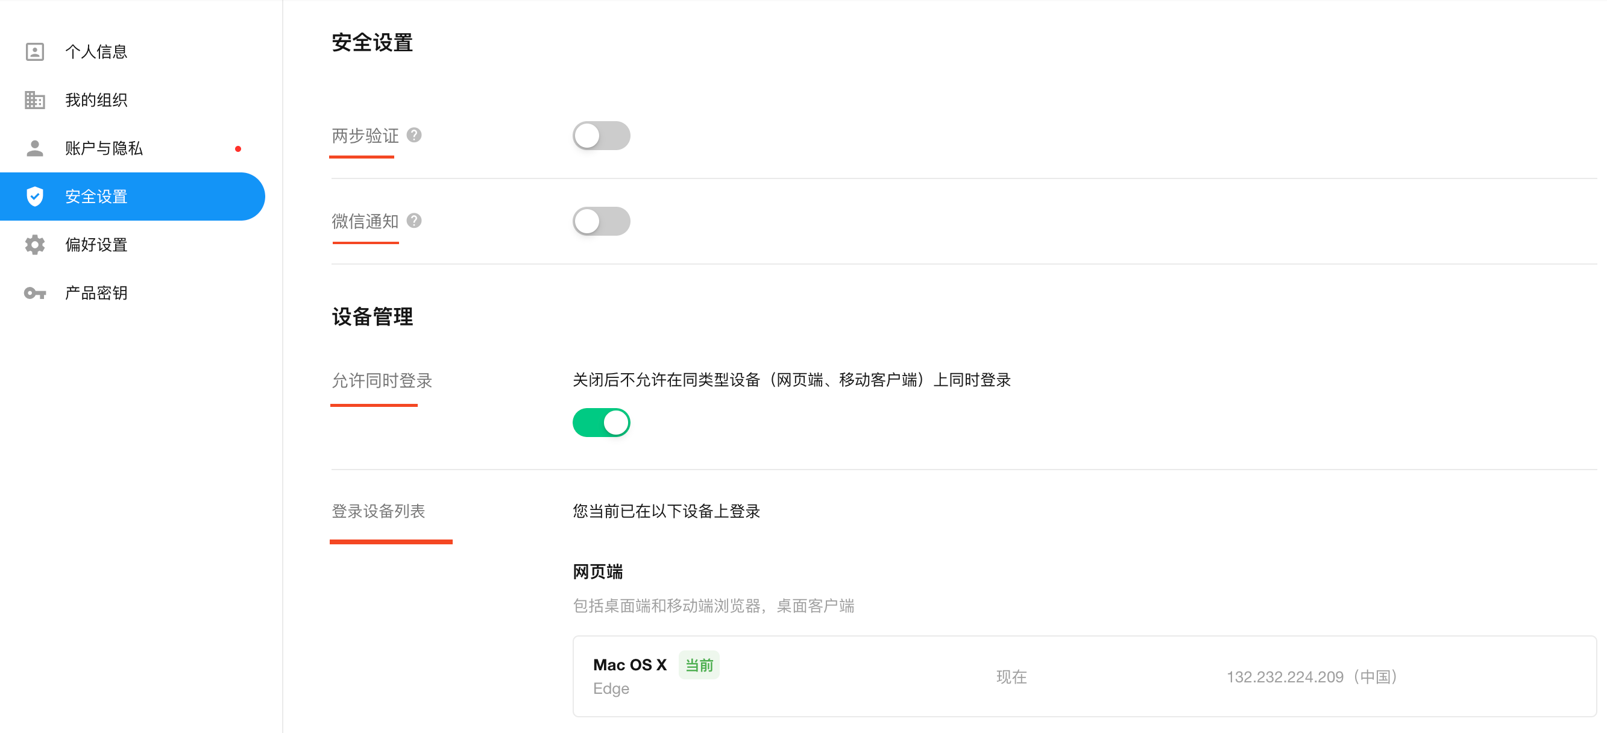The width and height of the screenshot is (1607, 733).
Task: Enable the 两步验证 two-step verification toggle
Action: [x=601, y=136]
